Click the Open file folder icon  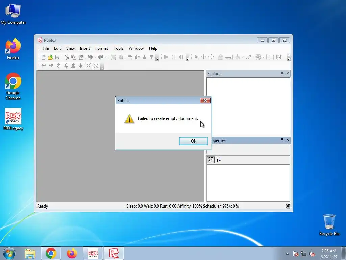(x=51, y=57)
